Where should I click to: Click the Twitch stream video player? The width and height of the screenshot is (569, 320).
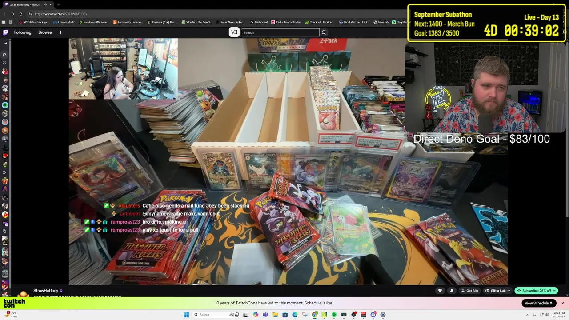288,161
